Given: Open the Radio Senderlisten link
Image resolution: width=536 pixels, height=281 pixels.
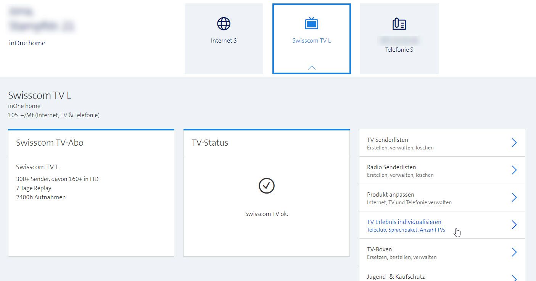Looking at the screenshot, I should 391,167.
